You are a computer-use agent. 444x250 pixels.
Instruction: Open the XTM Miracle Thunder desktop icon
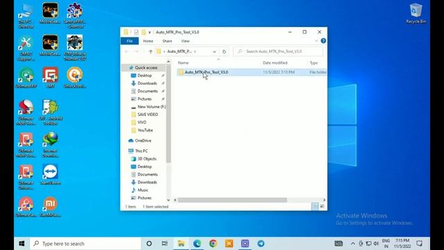[75, 47]
